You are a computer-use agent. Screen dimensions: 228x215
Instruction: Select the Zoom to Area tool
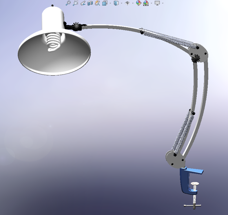click(x=76, y=3)
